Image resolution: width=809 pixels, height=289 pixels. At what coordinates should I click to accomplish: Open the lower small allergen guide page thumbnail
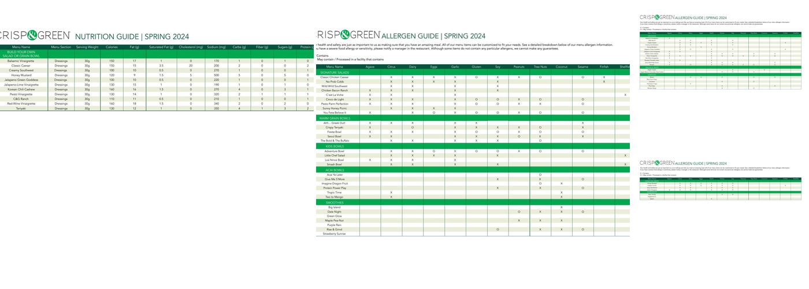click(x=721, y=180)
